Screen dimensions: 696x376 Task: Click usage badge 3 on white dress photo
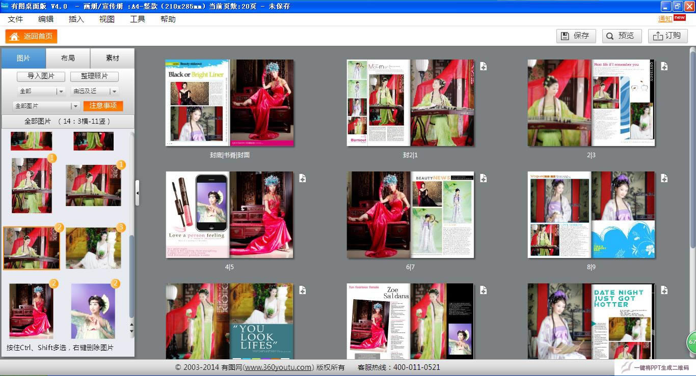pos(121,227)
